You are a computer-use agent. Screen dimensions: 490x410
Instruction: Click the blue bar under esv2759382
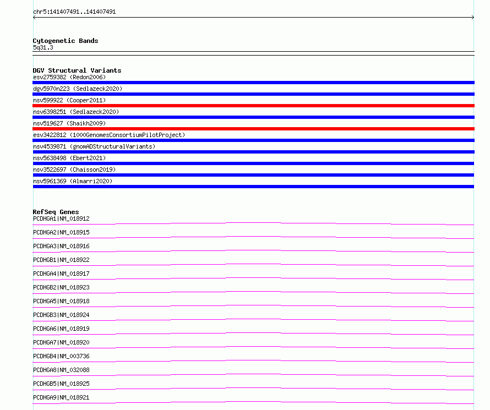[253, 83]
